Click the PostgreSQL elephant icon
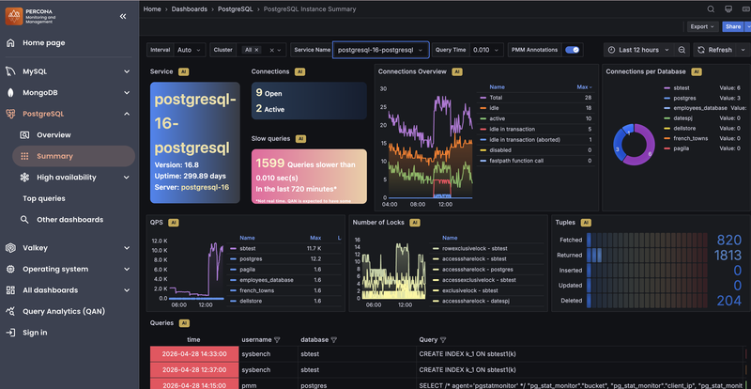 tap(10, 114)
